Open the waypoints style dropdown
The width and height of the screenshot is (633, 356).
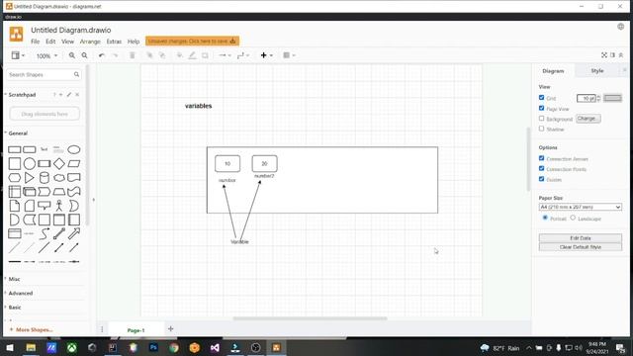coord(243,55)
